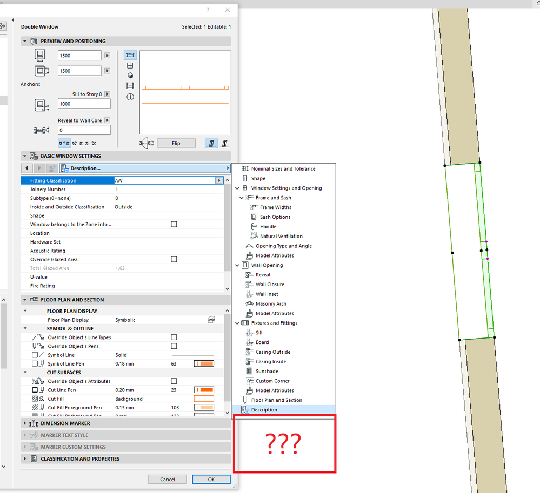Viewport: 540px width, 493px height.
Task: Click the OK button
Action: coord(211,480)
